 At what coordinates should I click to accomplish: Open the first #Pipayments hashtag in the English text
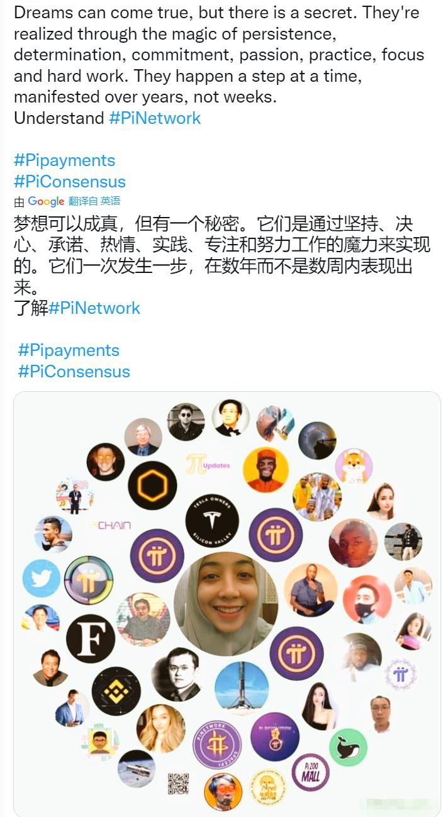pyautogui.click(x=64, y=160)
